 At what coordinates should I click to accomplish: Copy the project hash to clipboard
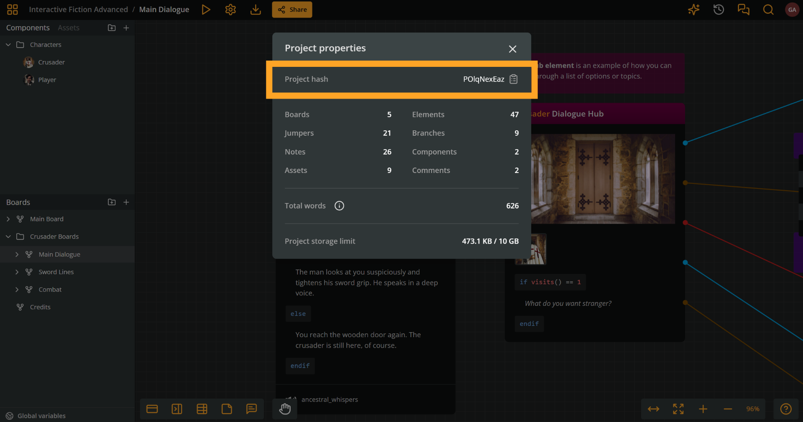pyautogui.click(x=514, y=79)
